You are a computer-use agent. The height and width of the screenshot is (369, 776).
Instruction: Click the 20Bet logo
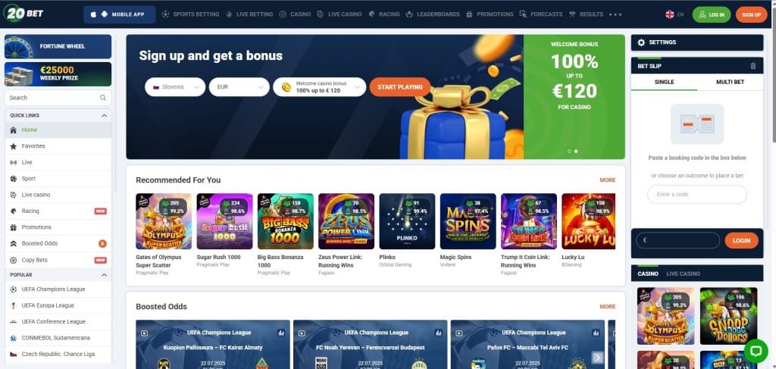click(23, 14)
